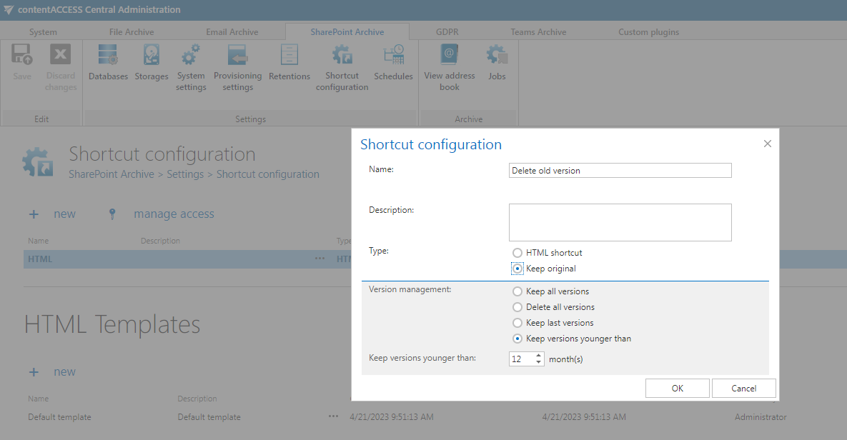Click manage access link
This screenshot has height=440, width=847.
tap(174, 214)
